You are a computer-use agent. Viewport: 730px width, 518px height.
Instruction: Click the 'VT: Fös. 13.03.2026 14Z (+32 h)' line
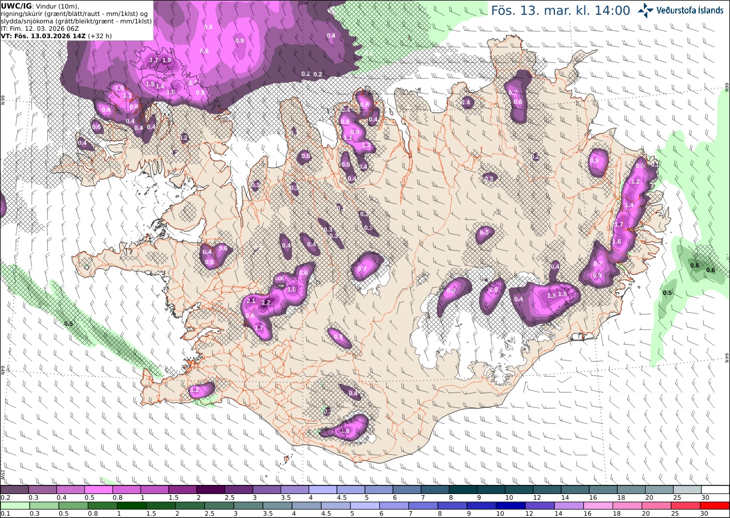pyautogui.click(x=56, y=35)
